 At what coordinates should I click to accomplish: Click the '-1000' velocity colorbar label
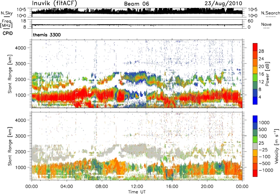266,170
